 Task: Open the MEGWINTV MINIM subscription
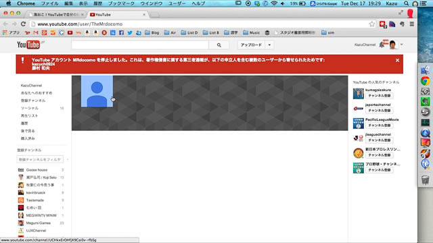[41, 215]
